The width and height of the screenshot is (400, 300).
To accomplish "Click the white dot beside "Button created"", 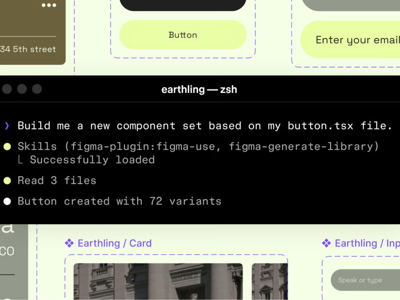I will pyautogui.click(x=7, y=202).
